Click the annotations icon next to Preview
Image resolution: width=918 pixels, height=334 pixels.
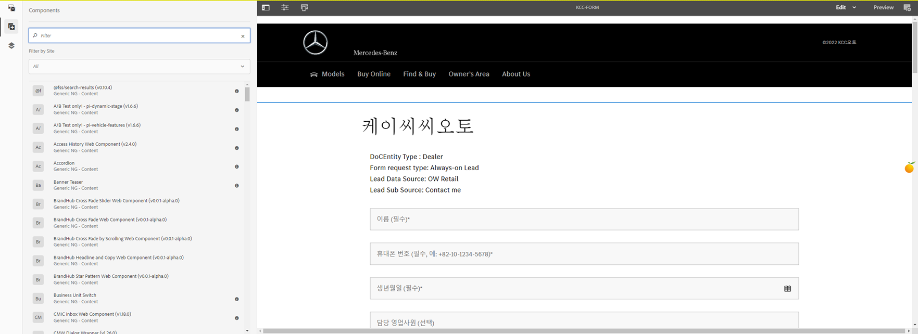coord(907,7)
